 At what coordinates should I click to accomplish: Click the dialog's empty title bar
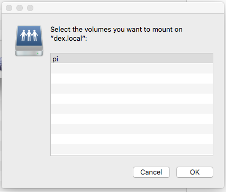tap(123, 8)
